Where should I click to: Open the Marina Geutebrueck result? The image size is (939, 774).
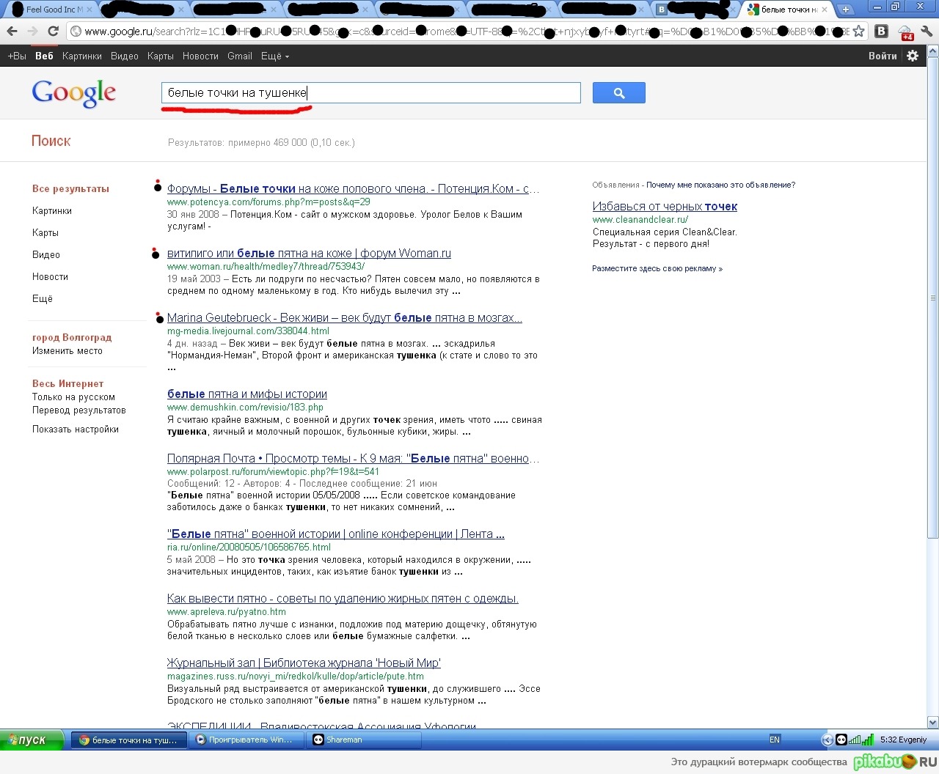point(344,317)
